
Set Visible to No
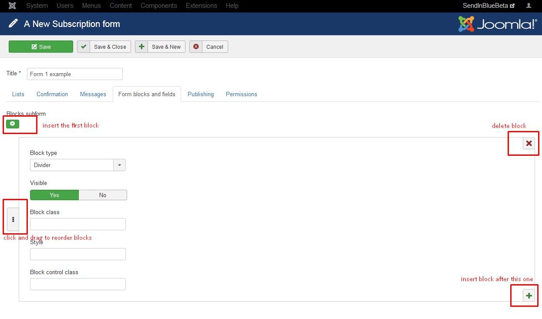(x=103, y=195)
